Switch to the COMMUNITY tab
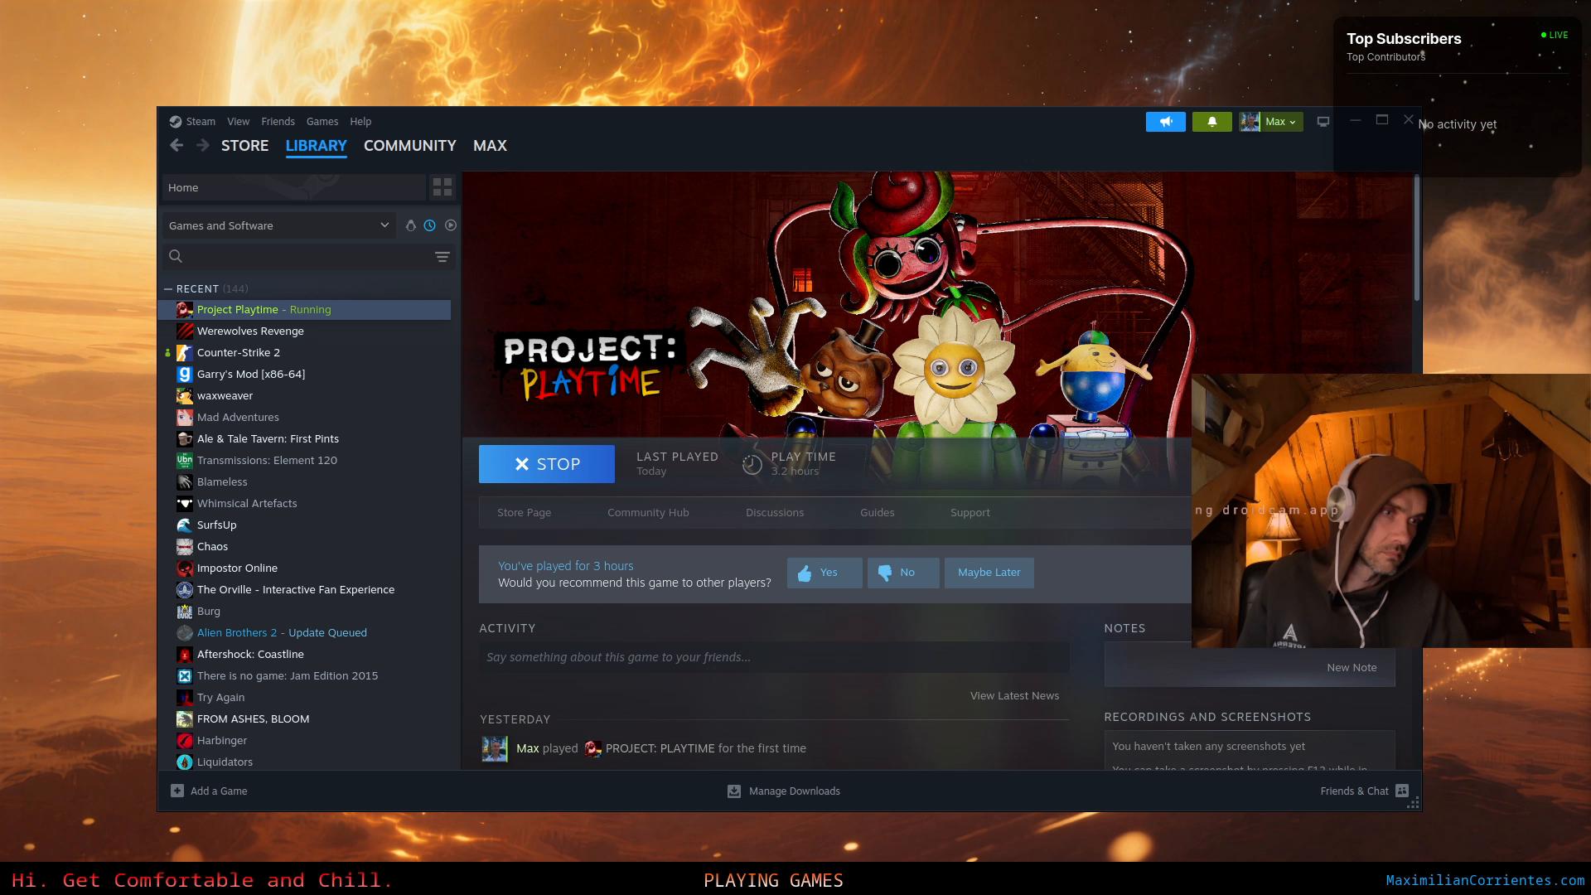This screenshot has height=895, width=1591. pyautogui.click(x=410, y=146)
